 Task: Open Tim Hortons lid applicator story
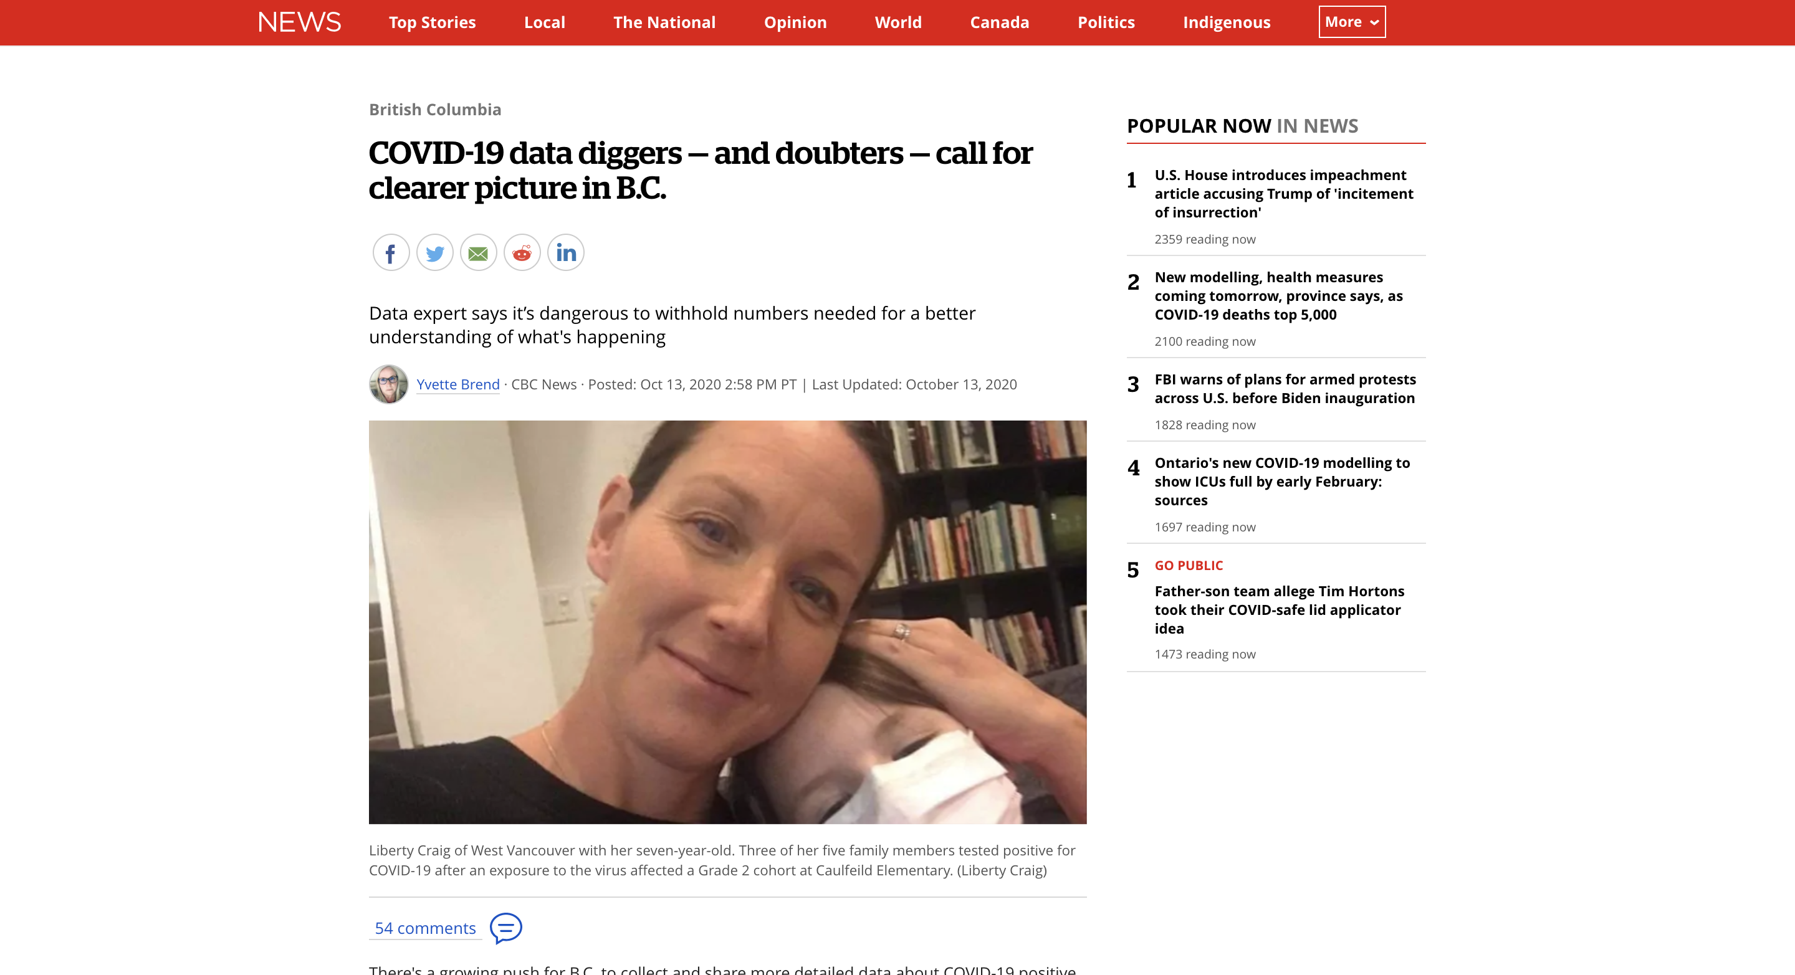coord(1280,609)
